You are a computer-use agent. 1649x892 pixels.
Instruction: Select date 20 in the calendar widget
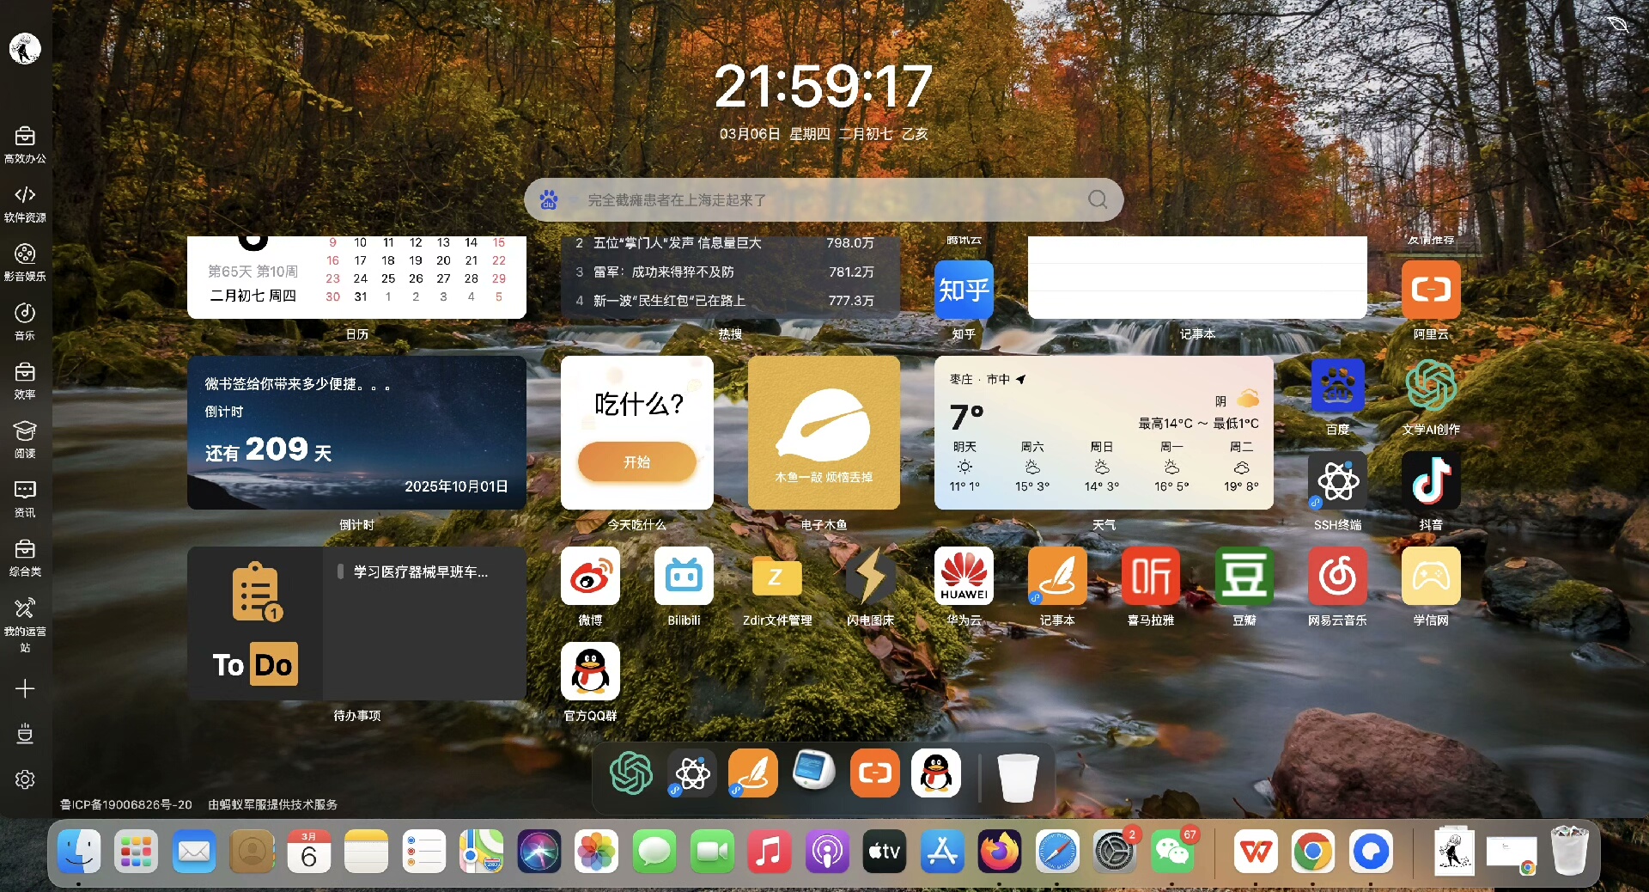coord(443,260)
